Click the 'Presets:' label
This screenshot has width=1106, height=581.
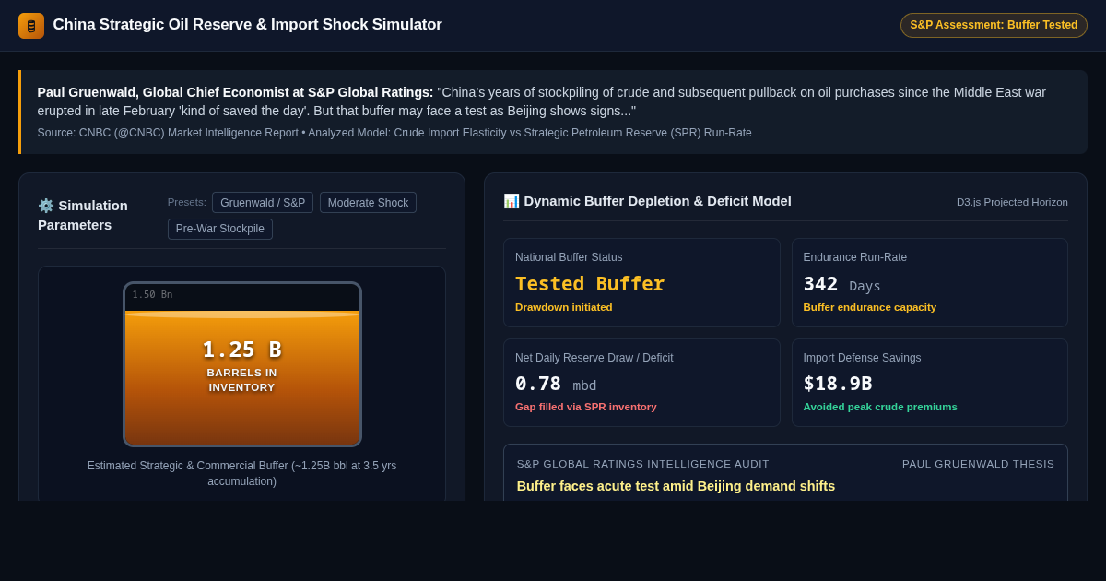tap(187, 202)
